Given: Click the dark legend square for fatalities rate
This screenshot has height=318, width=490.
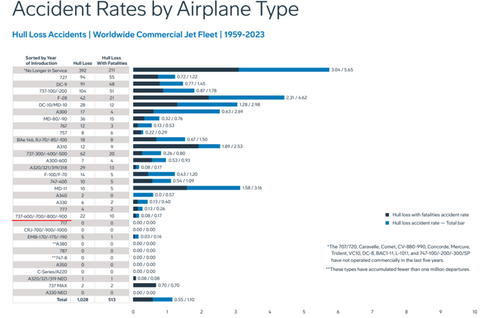Looking at the screenshot, I should tap(387, 215).
